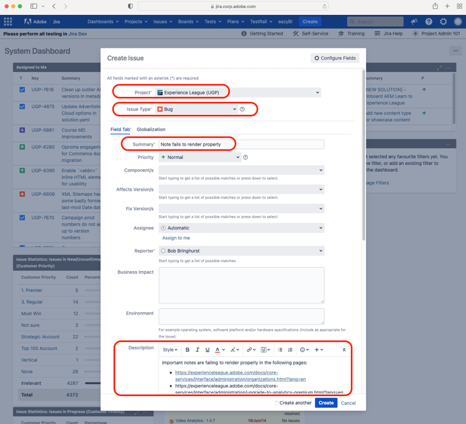Click the Create Issue dialog scrollbar
466x424 pixels.
coord(363,155)
